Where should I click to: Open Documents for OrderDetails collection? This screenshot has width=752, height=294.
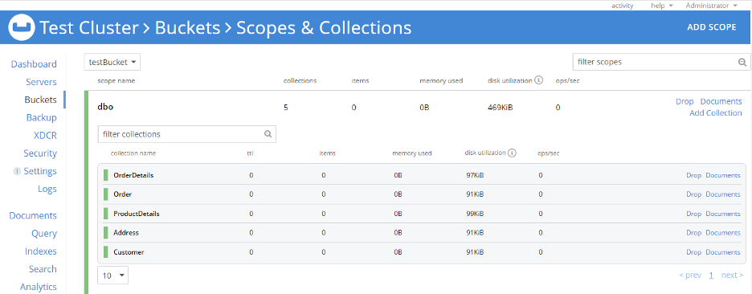pos(723,176)
